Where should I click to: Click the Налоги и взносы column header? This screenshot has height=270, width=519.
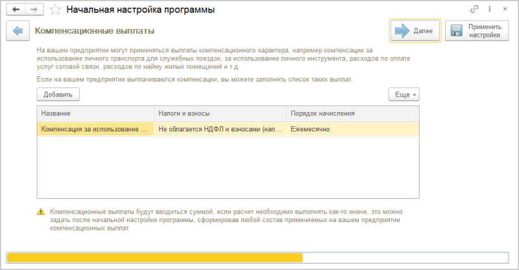(220, 114)
